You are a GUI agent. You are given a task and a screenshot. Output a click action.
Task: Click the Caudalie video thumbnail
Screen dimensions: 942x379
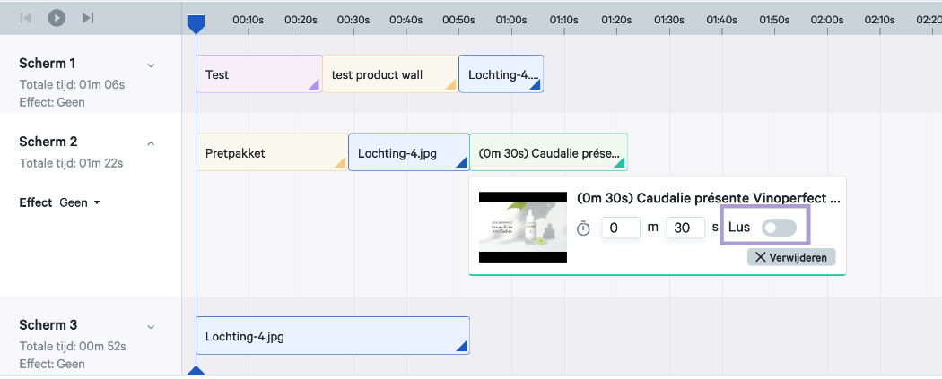(x=522, y=227)
